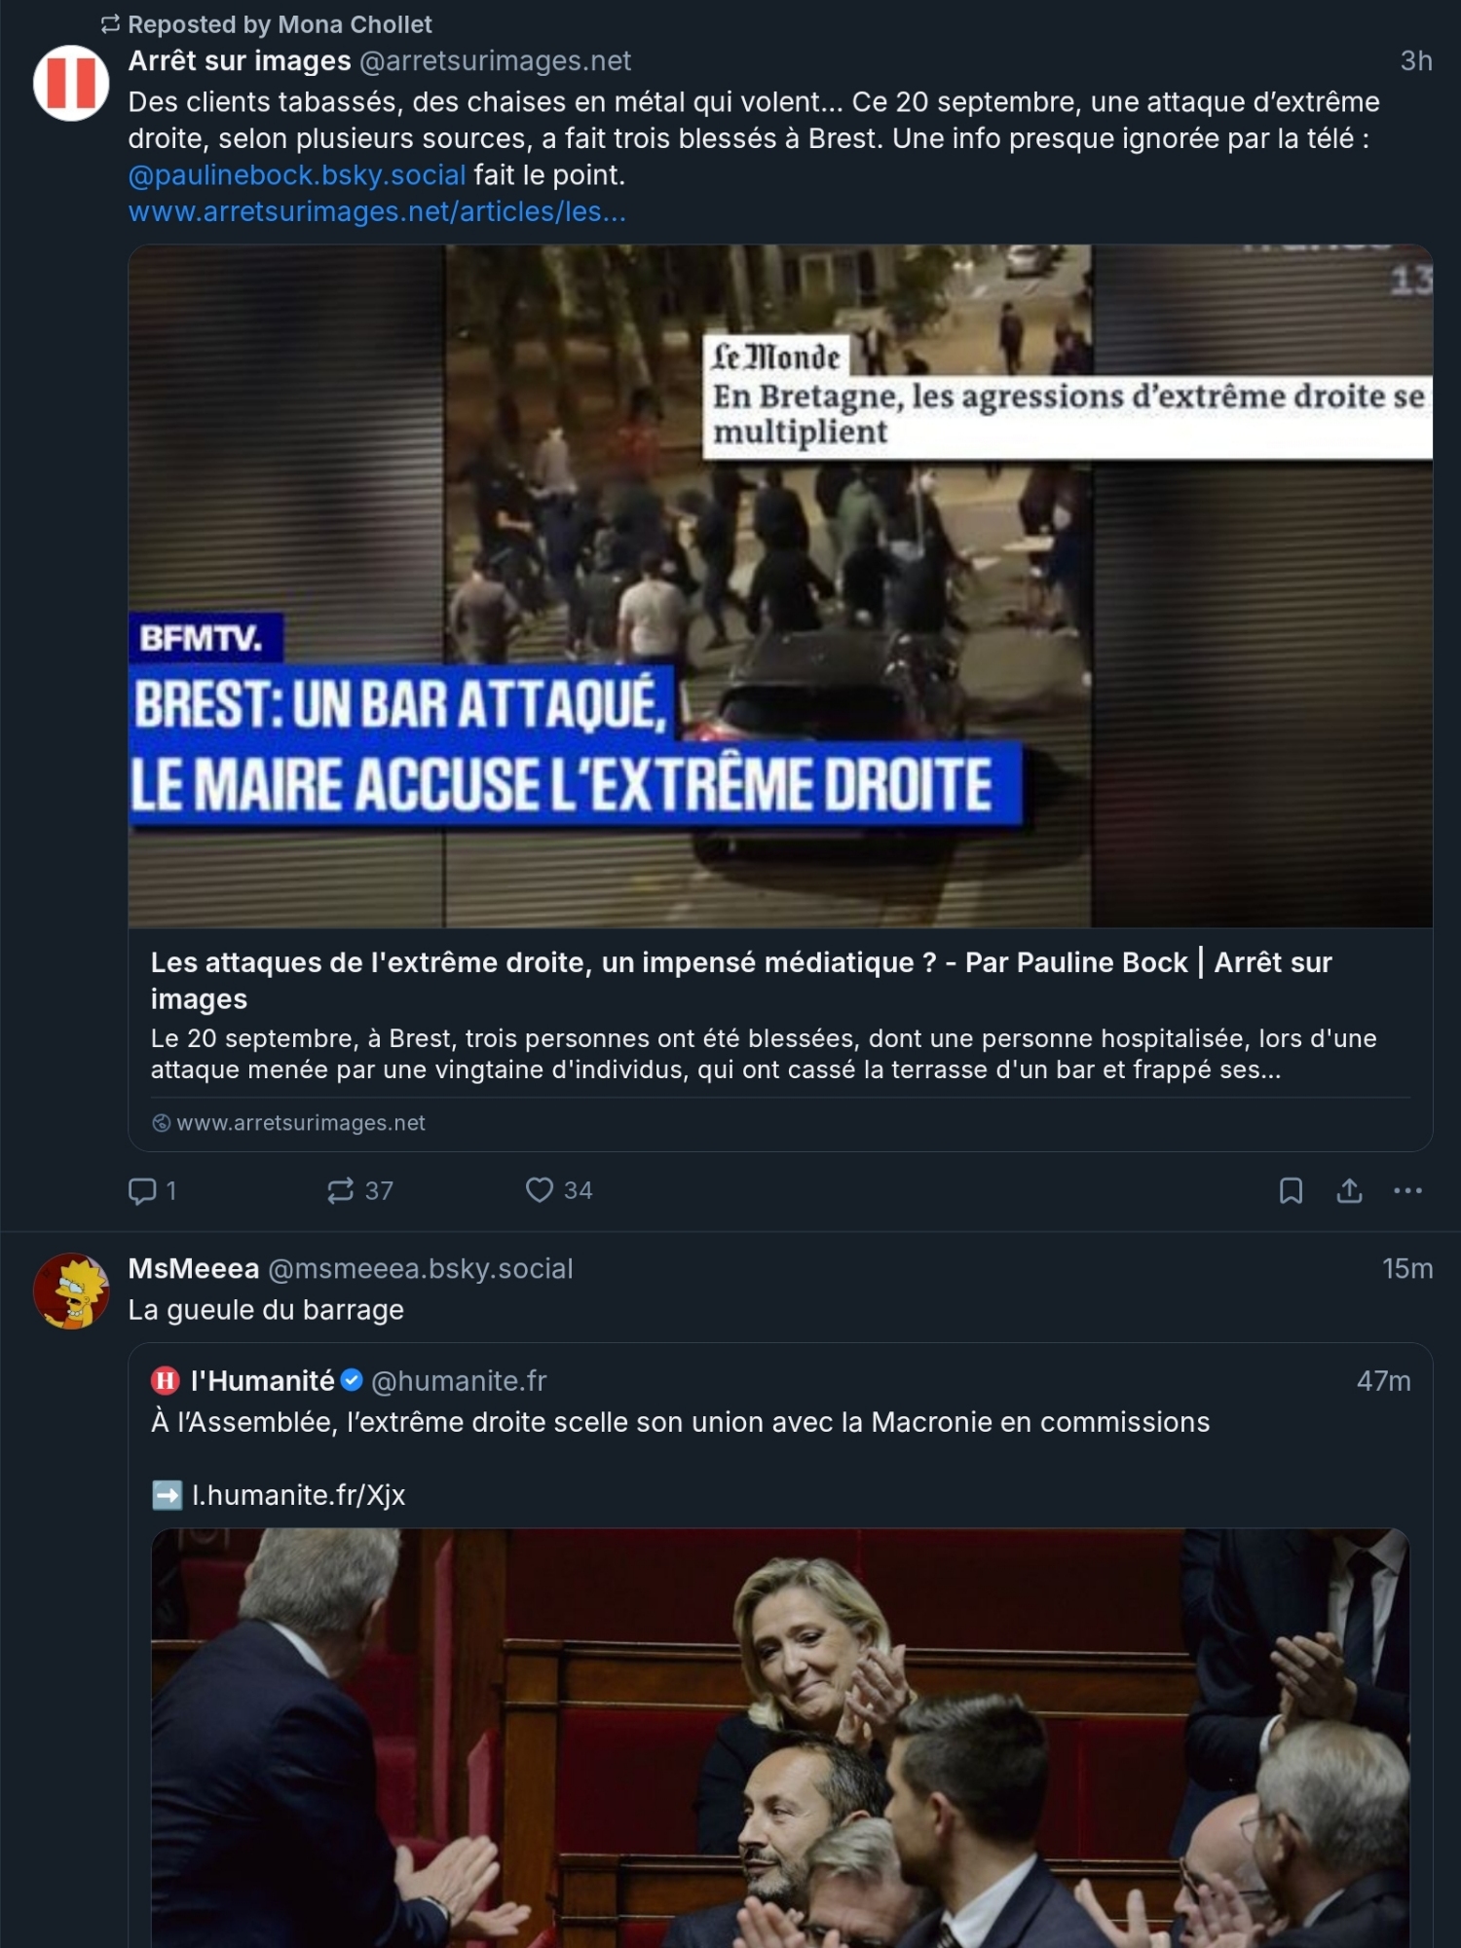Click the Reposted by Mona Chollet label
This screenshot has width=1461, height=1948.
pyautogui.click(x=280, y=24)
